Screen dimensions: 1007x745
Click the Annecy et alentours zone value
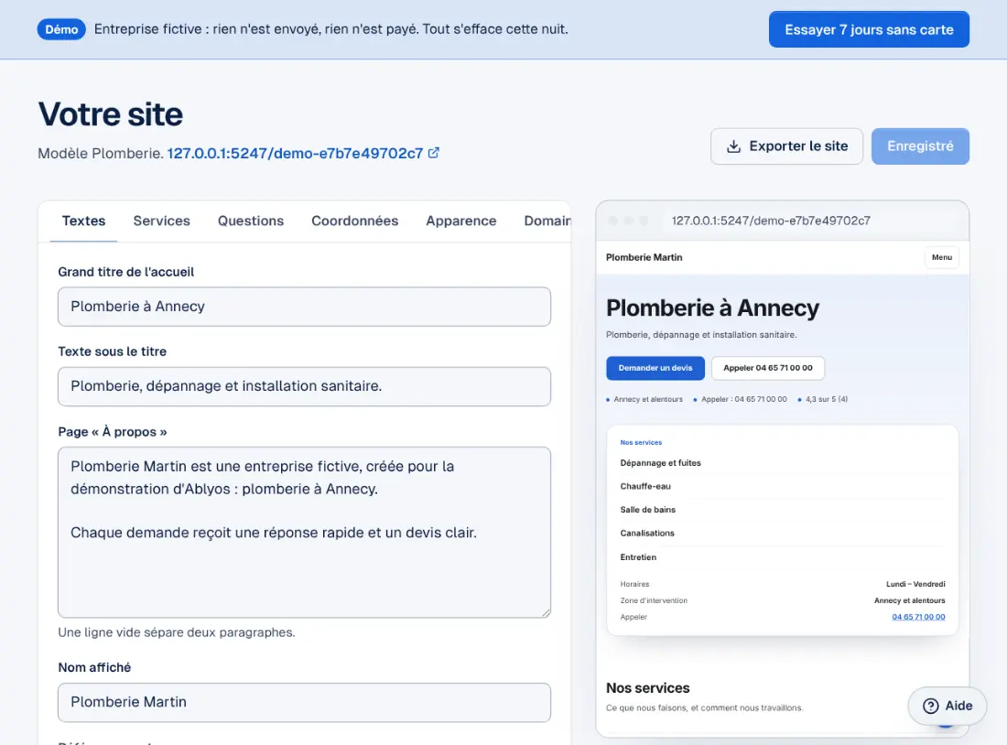(909, 601)
